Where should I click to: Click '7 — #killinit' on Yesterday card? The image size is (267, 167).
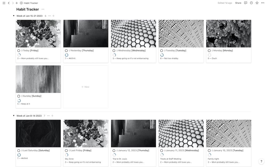70,58
